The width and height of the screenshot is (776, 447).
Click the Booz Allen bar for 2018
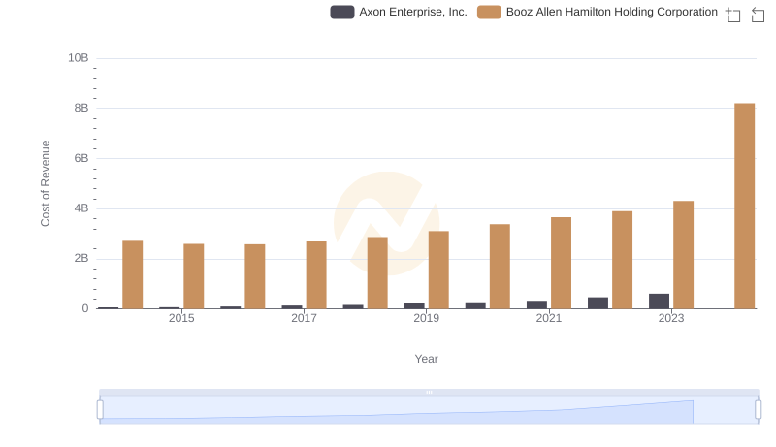pos(377,272)
